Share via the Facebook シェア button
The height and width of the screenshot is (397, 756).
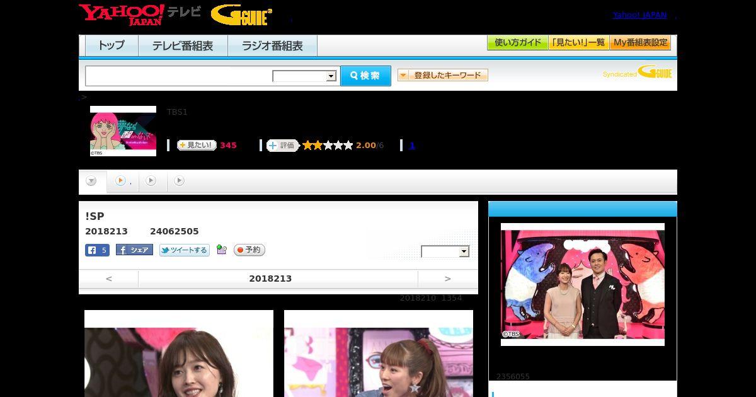click(134, 250)
